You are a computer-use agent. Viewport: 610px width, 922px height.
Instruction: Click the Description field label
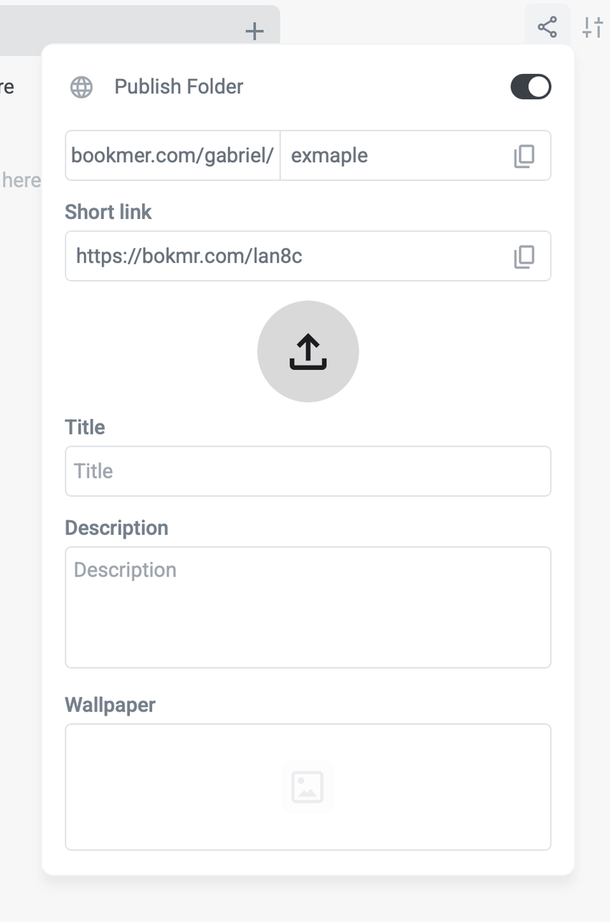click(x=116, y=528)
